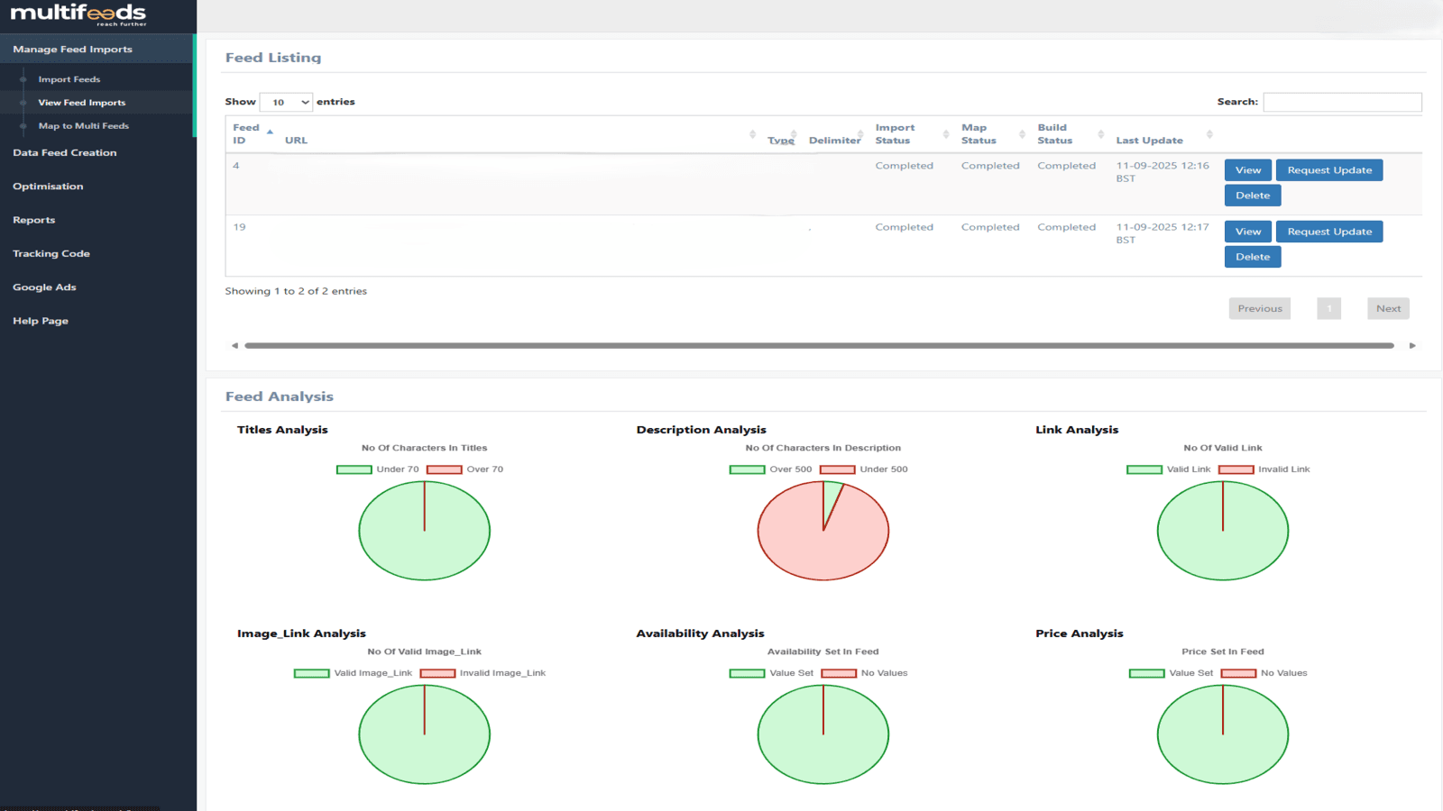The height and width of the screenshot is (811, 1443).
Task: Request Update for feed 4
Action: [1329, 170]
